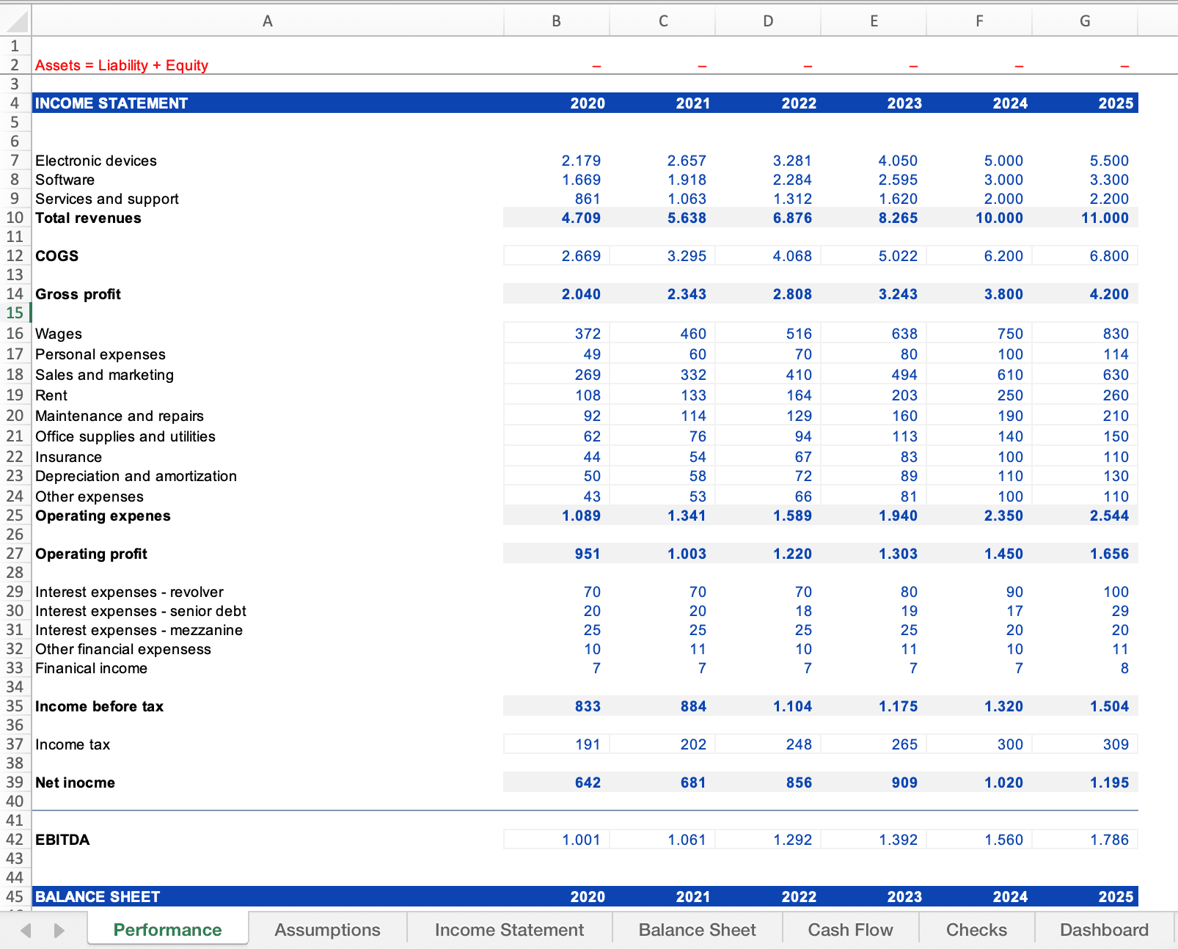Screen dimensions: 1178x949
Task: Switch to the Assumptions sheet tab
Action: tap(327, 930)
